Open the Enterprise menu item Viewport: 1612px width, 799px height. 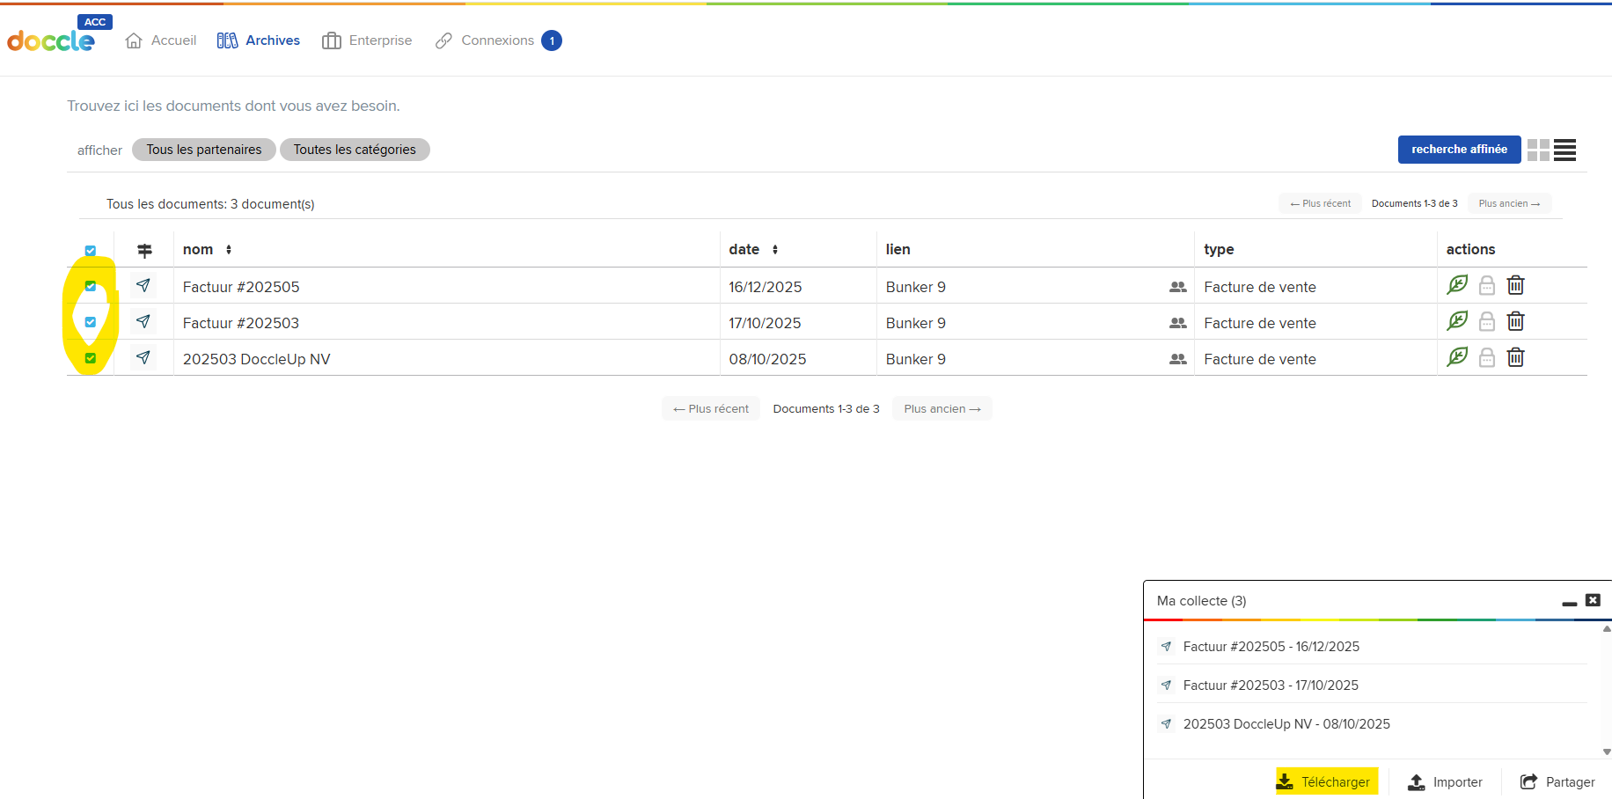click(x=367, y=40)
